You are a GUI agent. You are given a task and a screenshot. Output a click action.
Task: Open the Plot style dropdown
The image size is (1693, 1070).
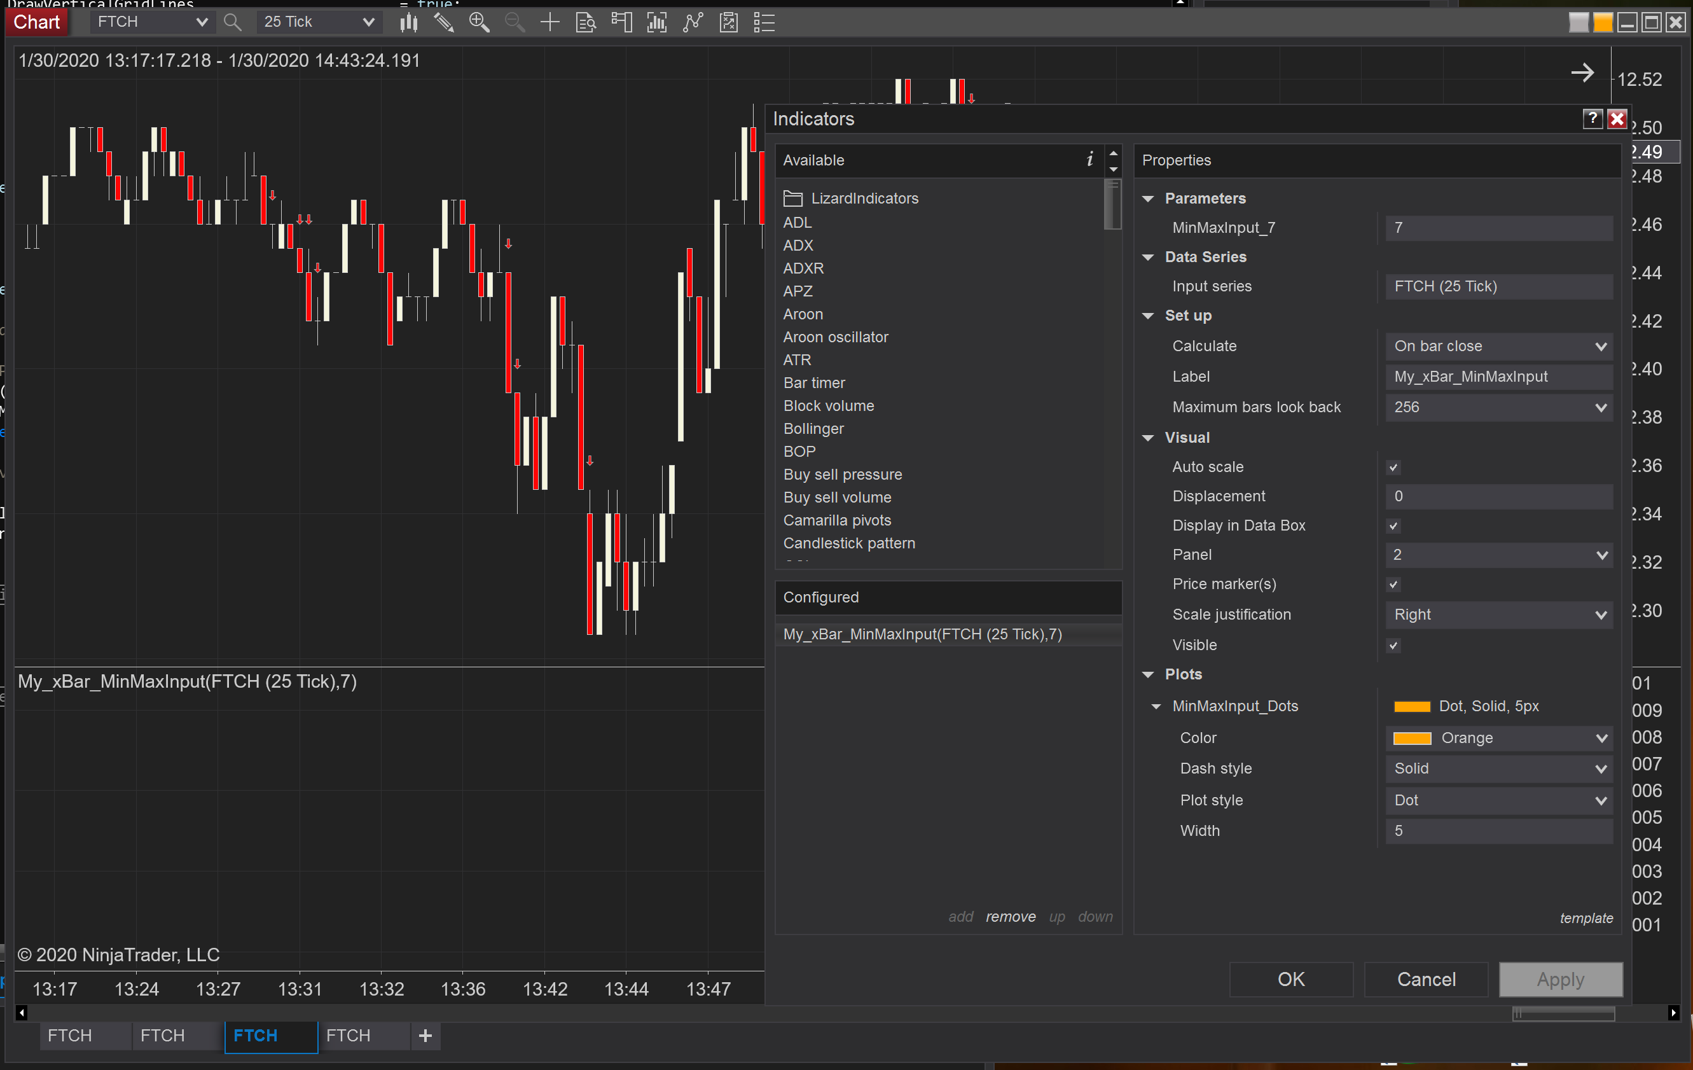1498,800
